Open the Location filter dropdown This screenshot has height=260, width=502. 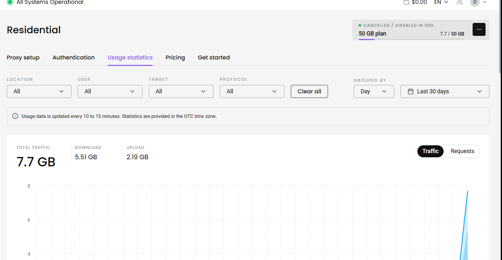click(39, 91)
